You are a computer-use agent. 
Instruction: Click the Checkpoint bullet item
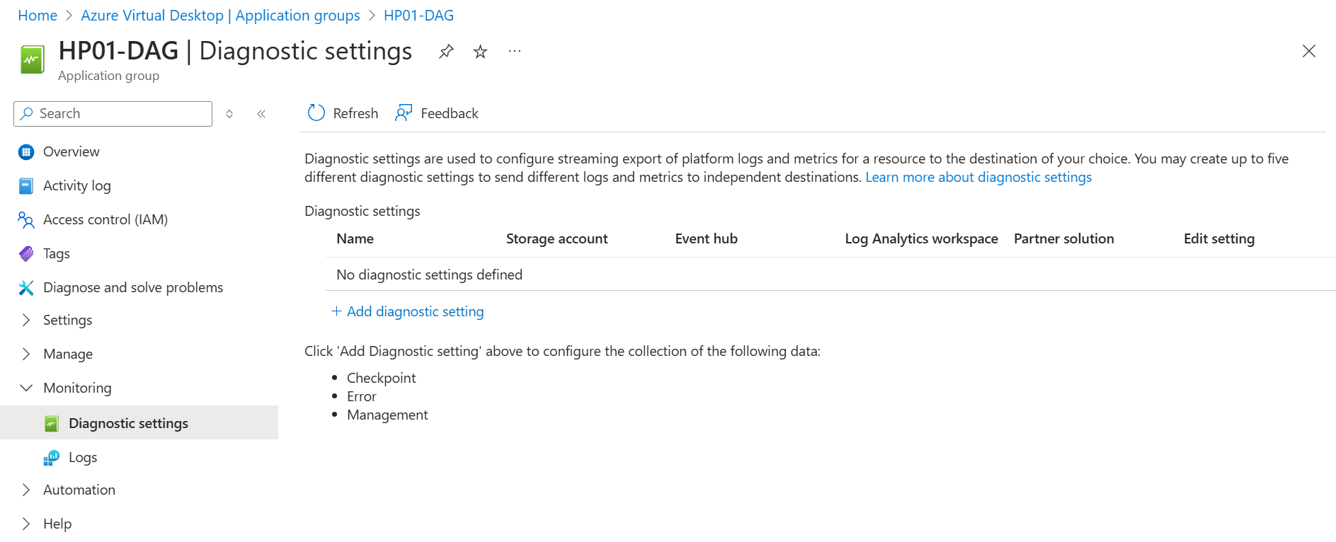(382, 379)
